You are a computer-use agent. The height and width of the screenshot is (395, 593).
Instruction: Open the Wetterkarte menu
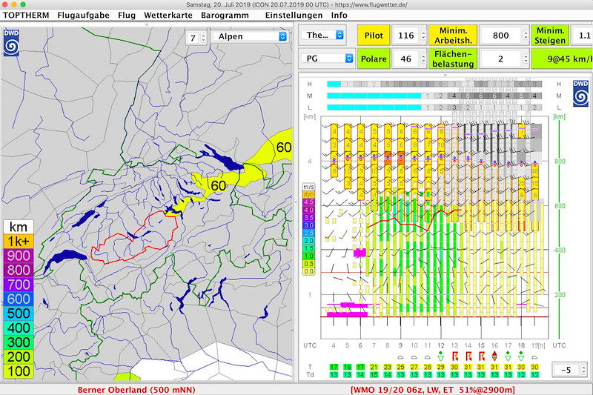[x=168, y=15]
